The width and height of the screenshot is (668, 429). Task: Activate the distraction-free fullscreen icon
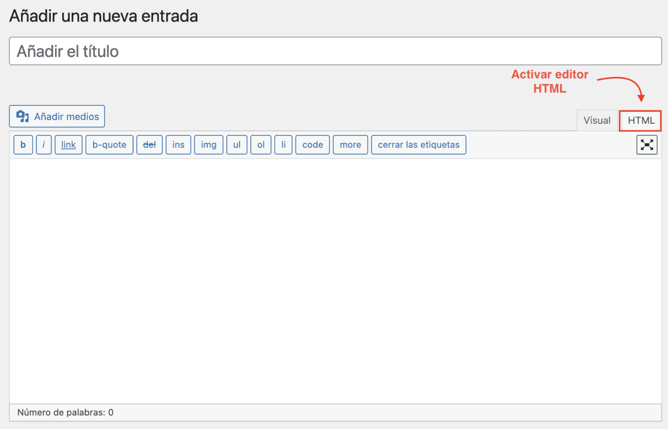[647, 145]
